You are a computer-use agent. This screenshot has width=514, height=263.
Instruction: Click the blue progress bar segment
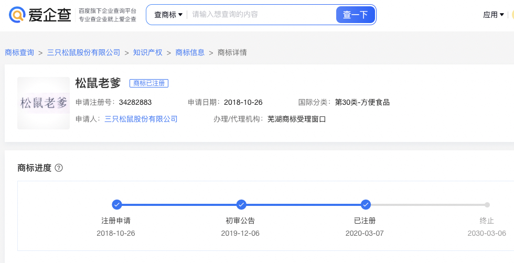coord(179,204)
